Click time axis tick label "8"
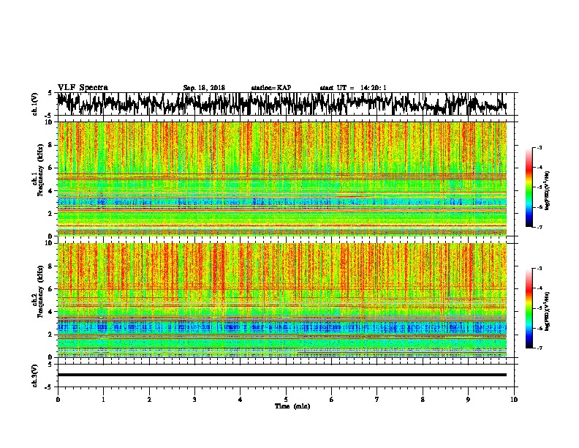 [423, 400]
